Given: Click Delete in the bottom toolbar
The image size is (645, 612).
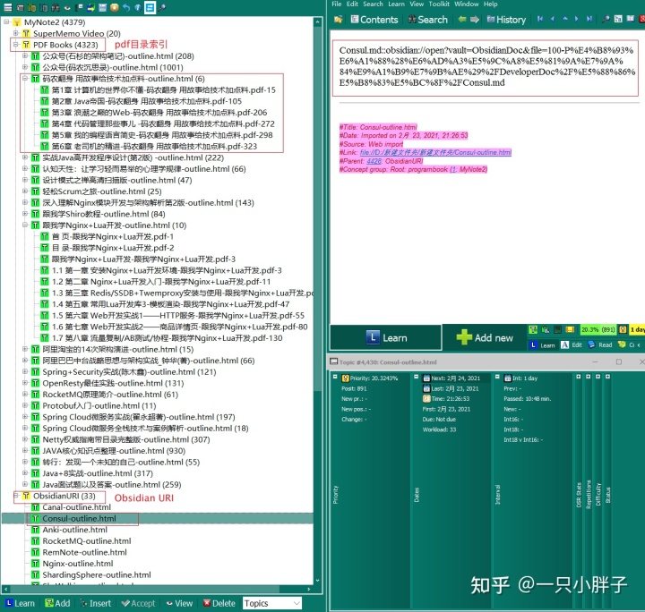Looking at the screenshot, I should click(219, 603).
